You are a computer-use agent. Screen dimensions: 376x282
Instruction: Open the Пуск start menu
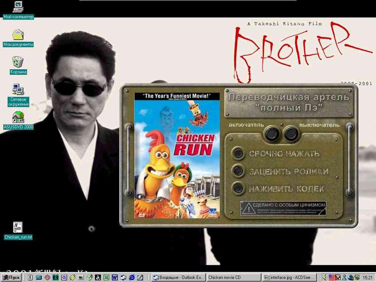tap(11, 277)
